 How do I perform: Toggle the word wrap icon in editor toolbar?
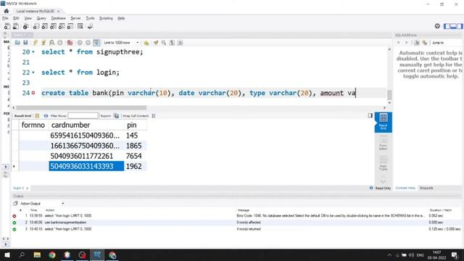(181, 43)
